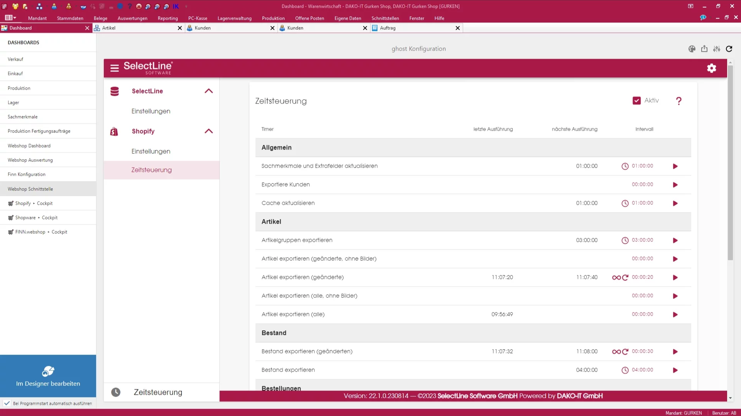Refresh the dashboard with reload icon

[729, 49]
